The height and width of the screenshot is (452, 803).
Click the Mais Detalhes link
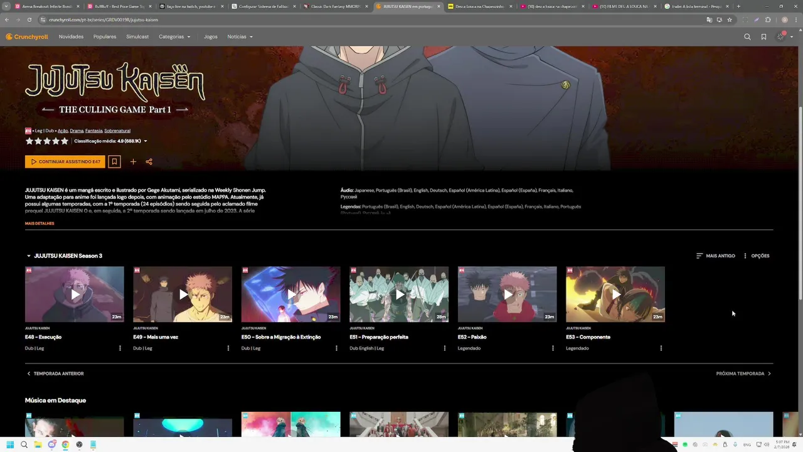click(x=40, y=223)
